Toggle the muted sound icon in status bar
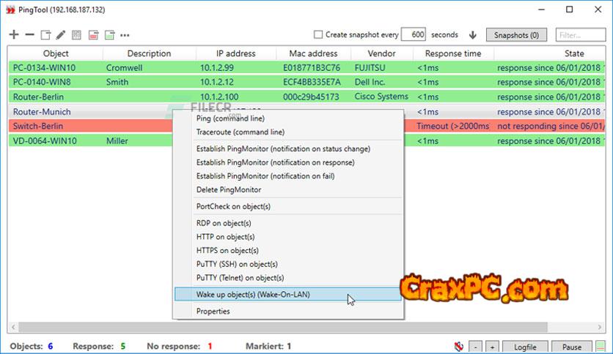This screenshot has height=354, width=613. [x=458, y=346]
